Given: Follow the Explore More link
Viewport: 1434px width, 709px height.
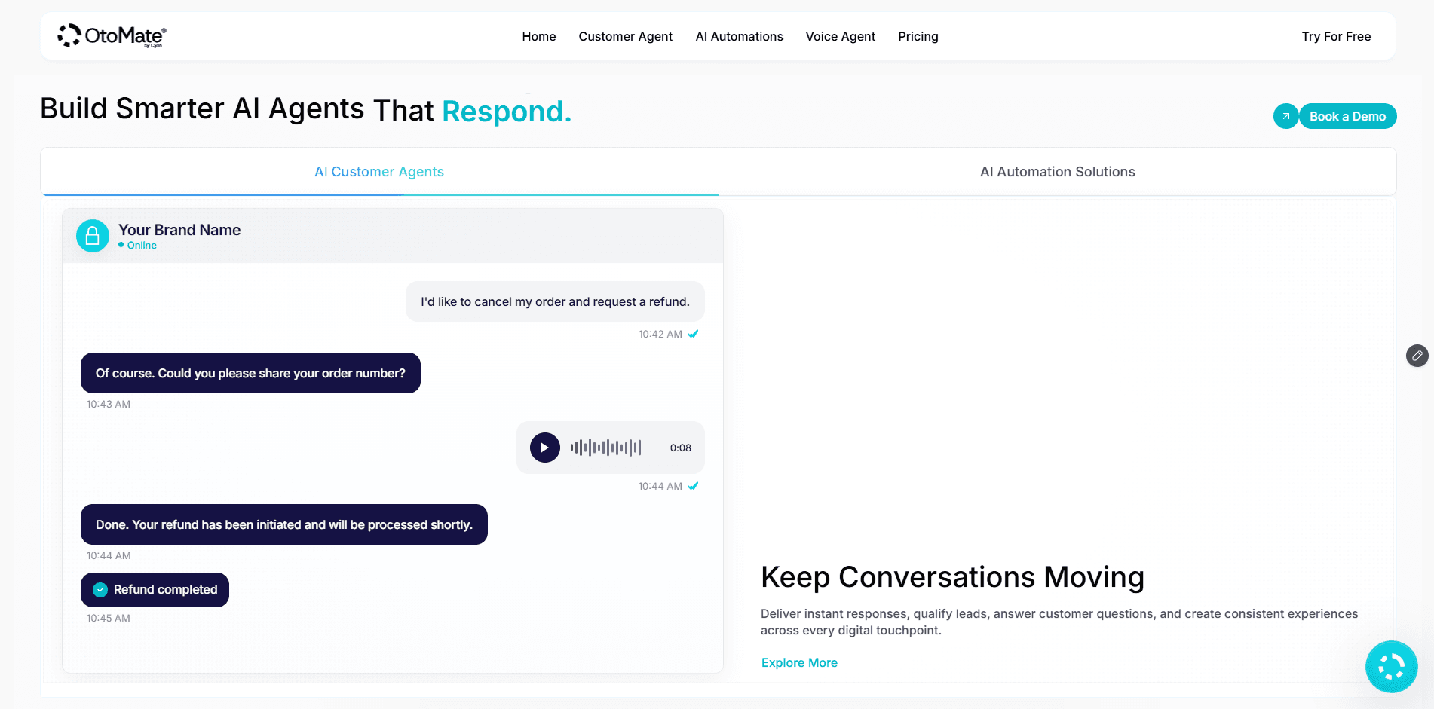Looking at the screenshot, I should pyautogui.click(x=799, y=662).
